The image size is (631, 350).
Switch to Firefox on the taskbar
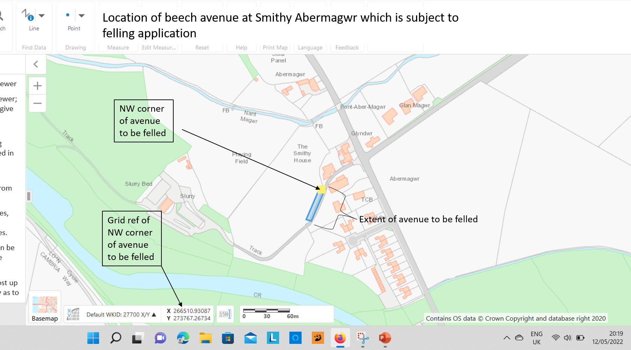pyautogui.click(x=340, y=338)
